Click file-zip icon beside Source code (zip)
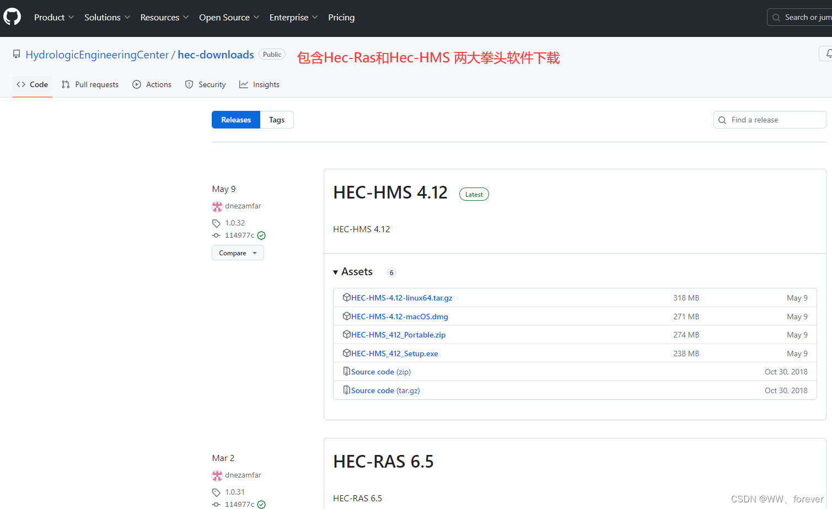Image resolution: width=832 pixels, height=509 pixels. coord(347,371)
